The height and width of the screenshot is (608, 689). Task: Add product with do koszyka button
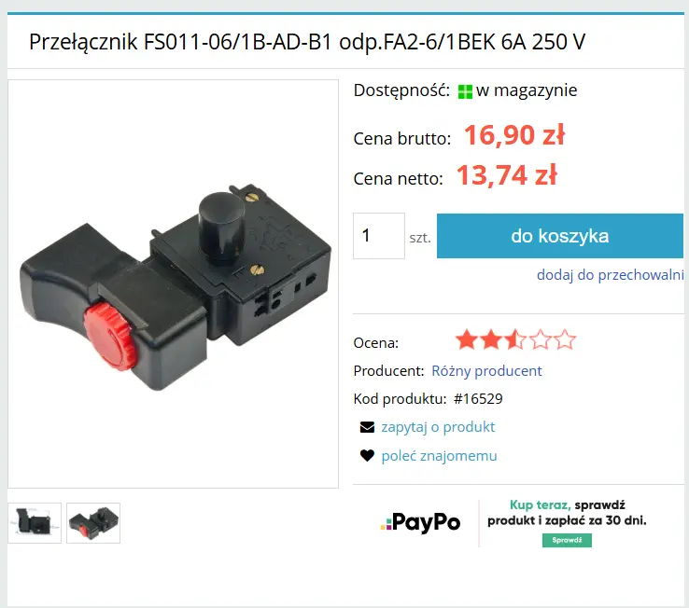pyautogui.click(x=560, y=236)
